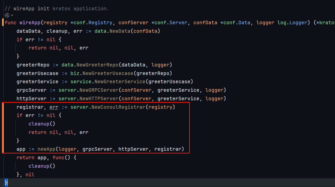335x187 pixels.
Task: Click the NewGreeterRepo function name
Action: point(97,65)
